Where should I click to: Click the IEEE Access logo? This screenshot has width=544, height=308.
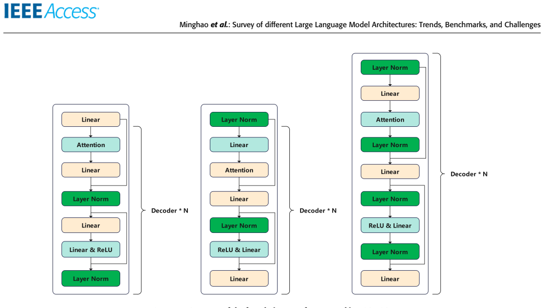pos(51,11)
